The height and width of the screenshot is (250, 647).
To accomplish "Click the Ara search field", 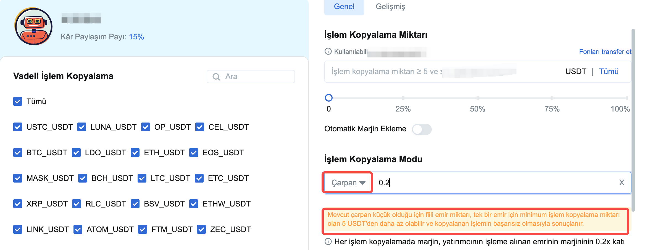I will tap(251, 77).
